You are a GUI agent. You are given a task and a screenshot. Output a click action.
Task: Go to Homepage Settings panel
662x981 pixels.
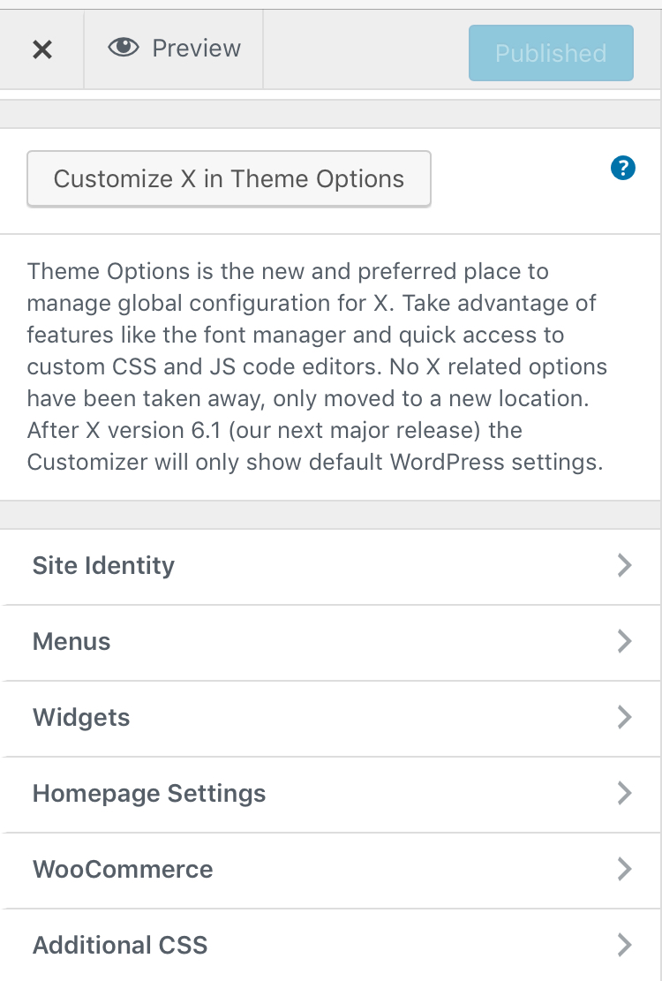(x=330, y=795)
